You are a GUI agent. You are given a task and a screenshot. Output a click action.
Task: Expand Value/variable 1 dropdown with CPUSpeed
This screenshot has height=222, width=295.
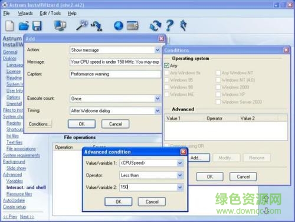click(x=180, y=163)
